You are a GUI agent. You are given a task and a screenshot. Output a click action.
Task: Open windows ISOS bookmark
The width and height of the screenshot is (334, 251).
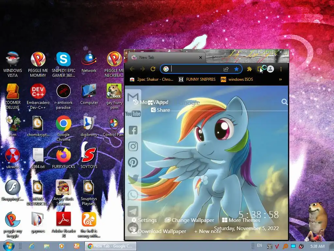tap(237, 79)
